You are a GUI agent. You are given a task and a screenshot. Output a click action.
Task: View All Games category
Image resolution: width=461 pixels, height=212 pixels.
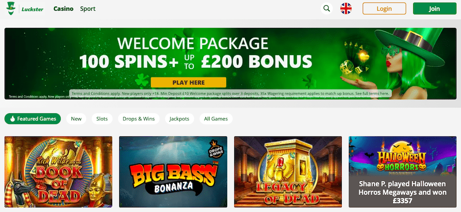tap(216, 119)
